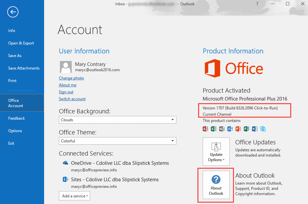Click the Access app icon

pyautogui.click(x=205, y=129)
